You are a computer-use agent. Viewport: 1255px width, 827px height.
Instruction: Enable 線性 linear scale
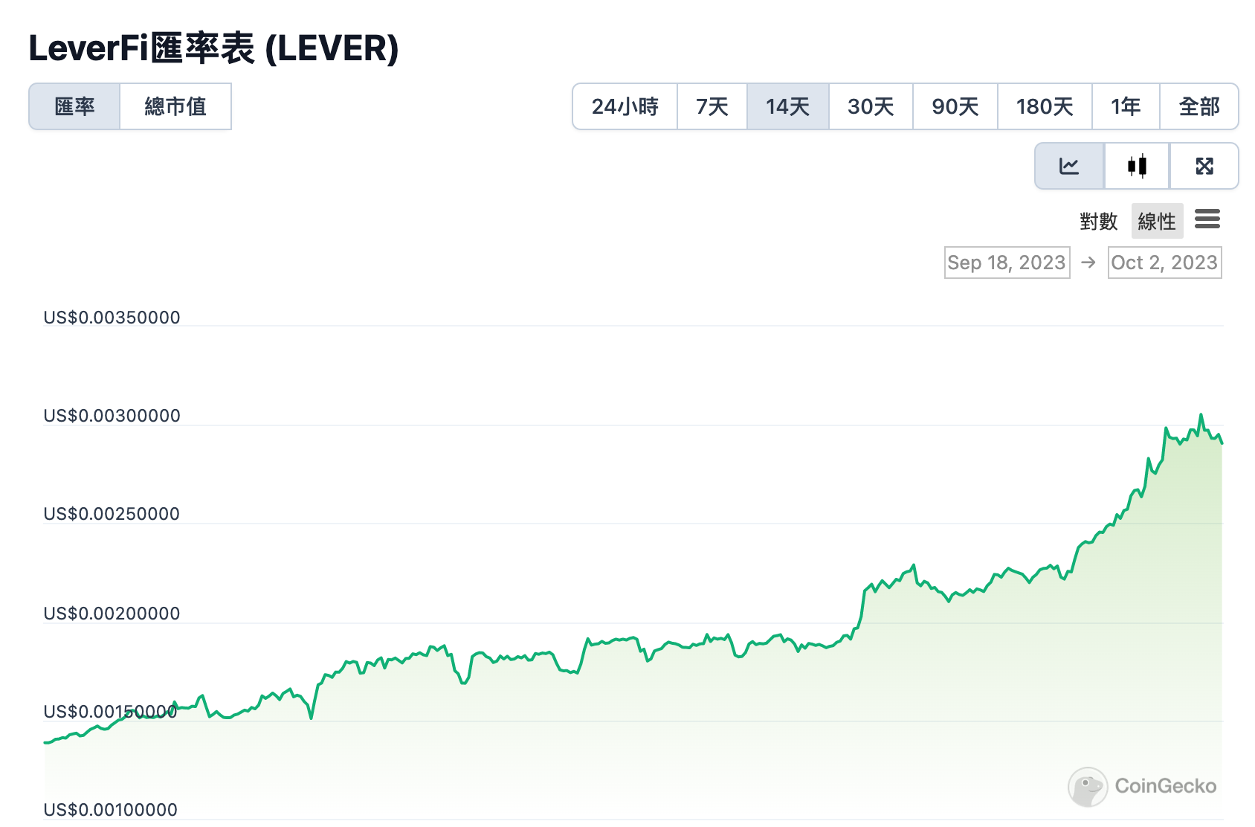click(x=1157, y=220)
